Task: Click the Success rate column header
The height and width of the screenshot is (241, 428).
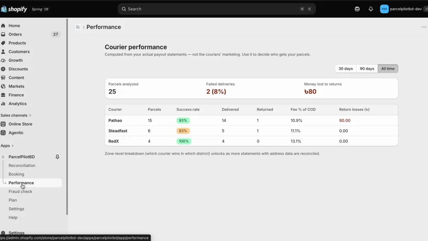Action: 188,110
